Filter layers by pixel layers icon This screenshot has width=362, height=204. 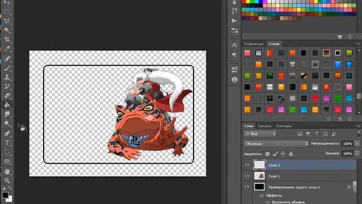300,134
